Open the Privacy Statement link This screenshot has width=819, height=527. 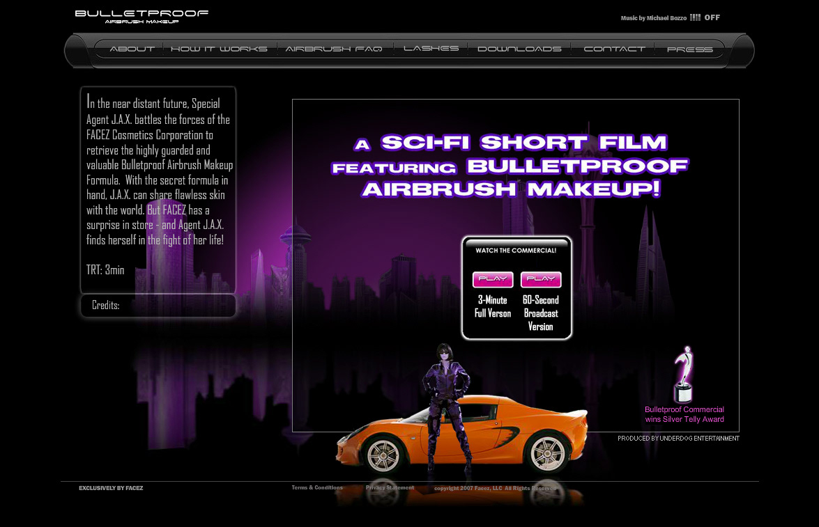point(390,487)
